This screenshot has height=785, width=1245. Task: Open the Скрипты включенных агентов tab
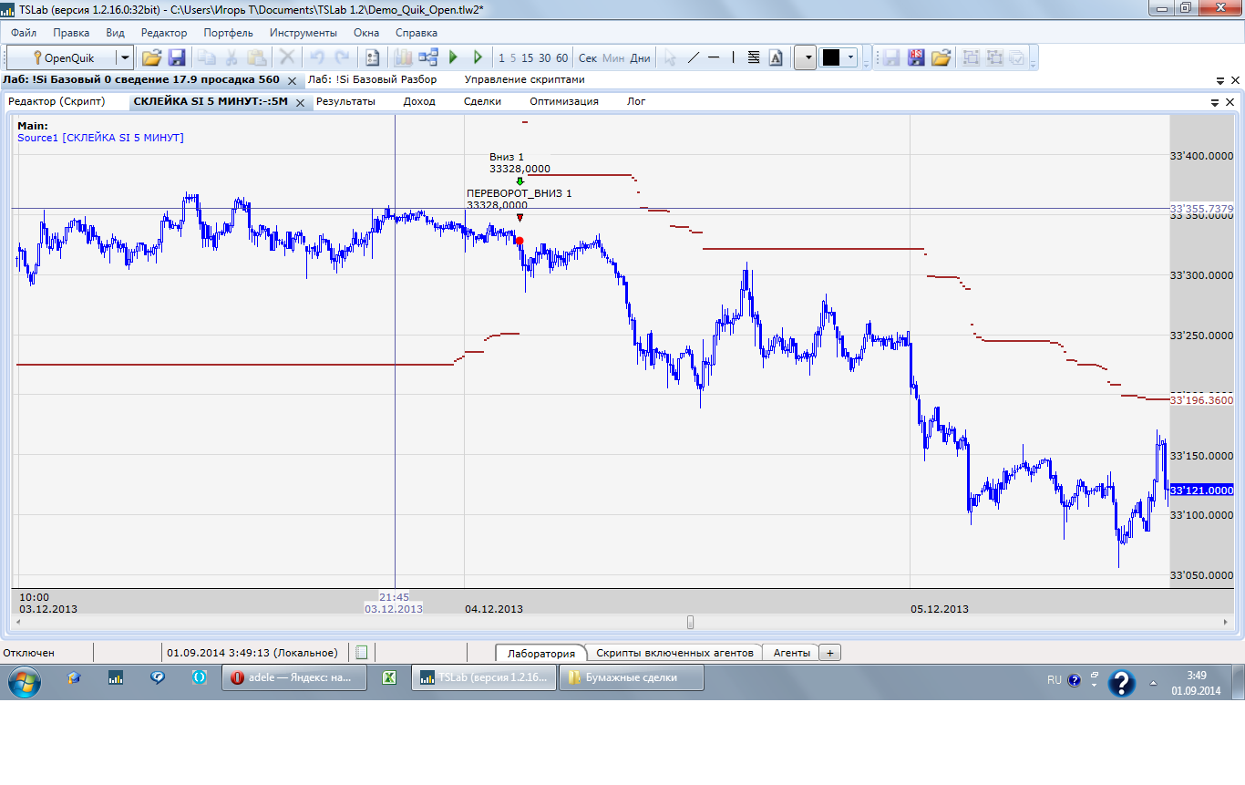[x=674, y=653]
